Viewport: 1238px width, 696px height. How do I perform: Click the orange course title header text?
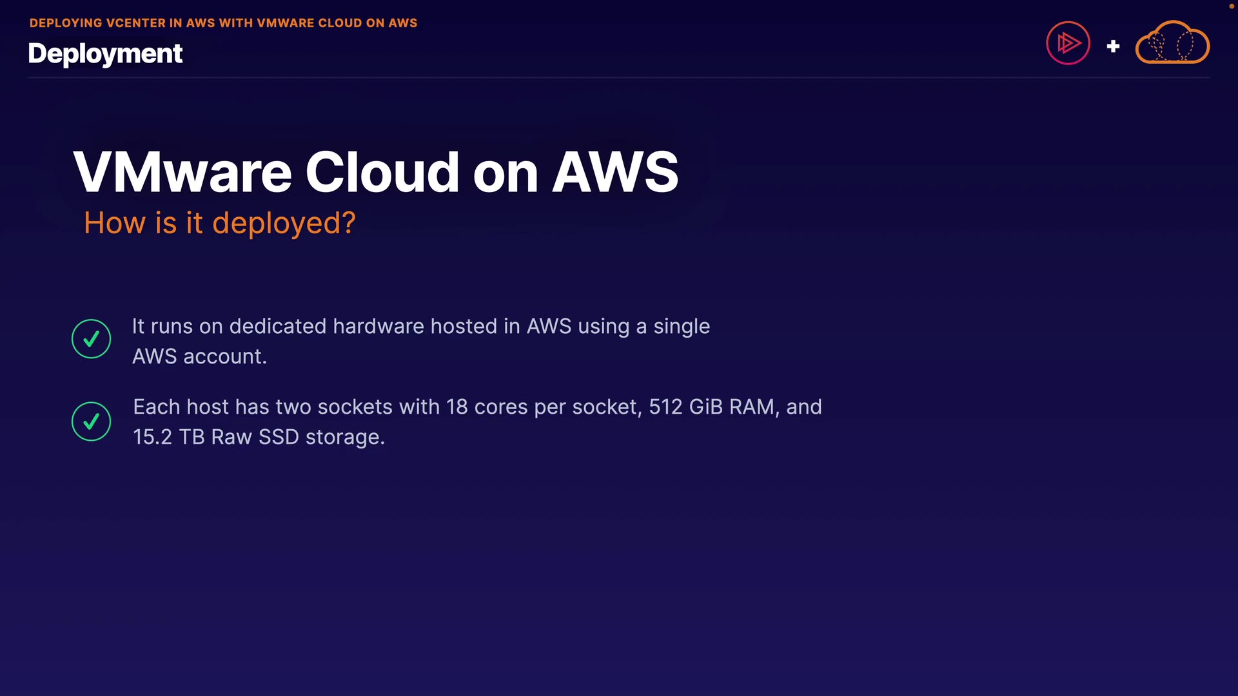(223, 23)
